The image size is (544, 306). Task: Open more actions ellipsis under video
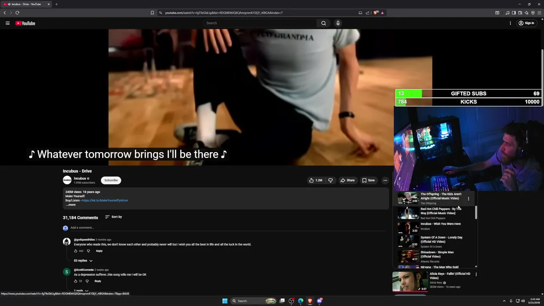[x=385, y=180]
